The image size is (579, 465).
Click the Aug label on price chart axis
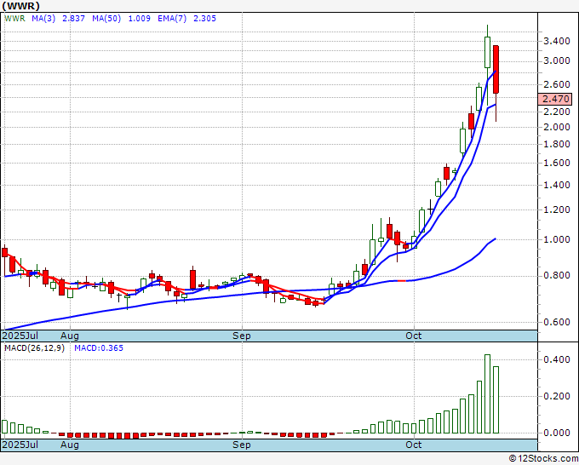(x=70, y=336)
